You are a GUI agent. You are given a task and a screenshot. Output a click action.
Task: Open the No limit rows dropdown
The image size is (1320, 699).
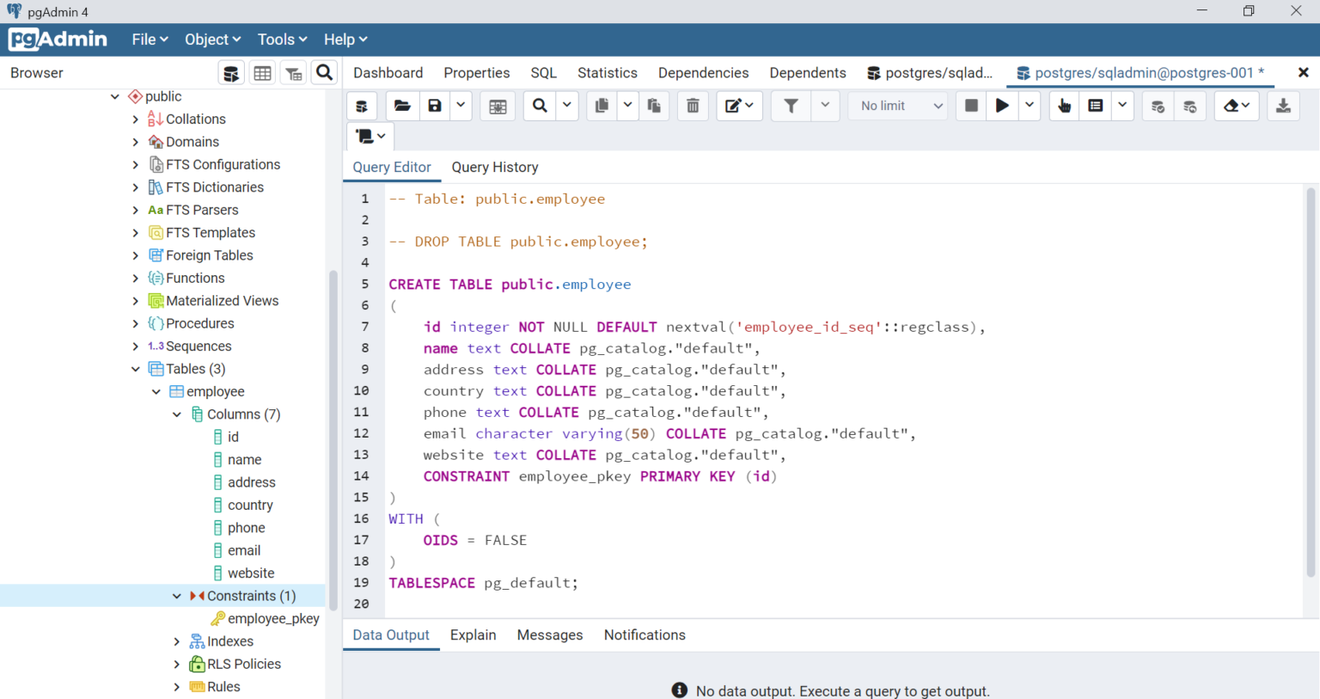tap(897, 105)
